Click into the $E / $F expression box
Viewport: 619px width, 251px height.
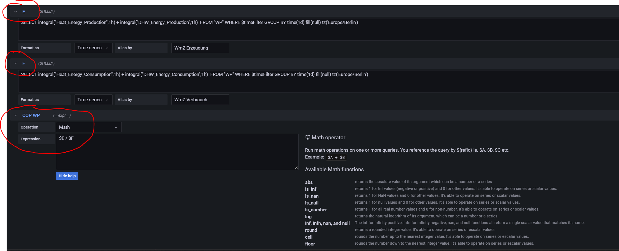(177, 152)
